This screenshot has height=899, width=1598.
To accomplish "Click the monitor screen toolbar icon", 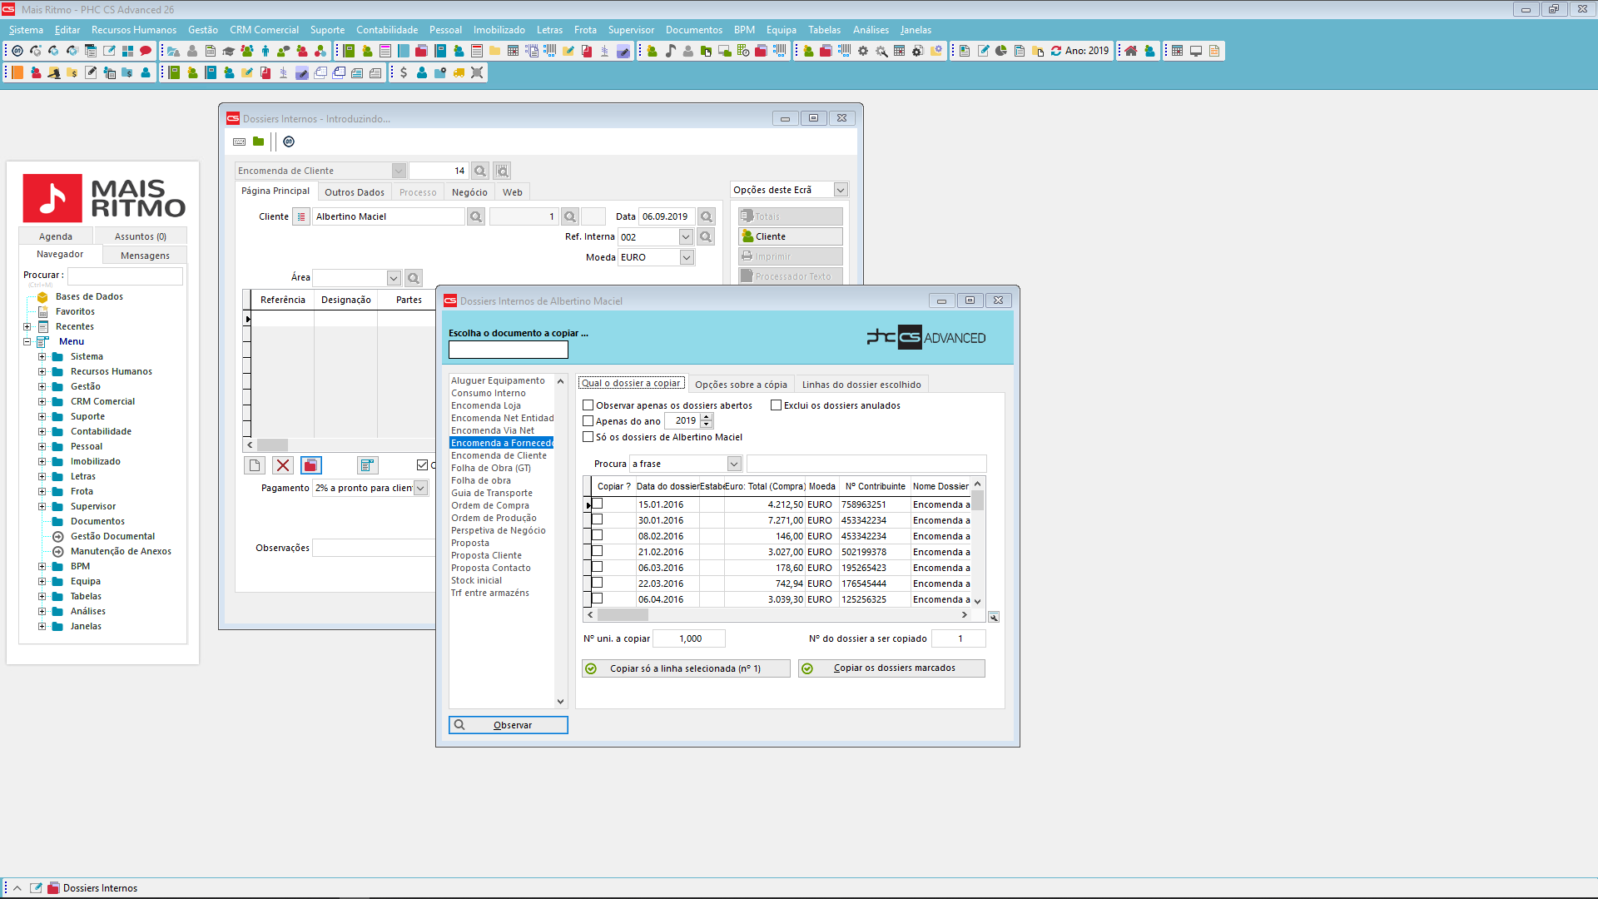I will pyautogui.click(x=1196, y=51).
